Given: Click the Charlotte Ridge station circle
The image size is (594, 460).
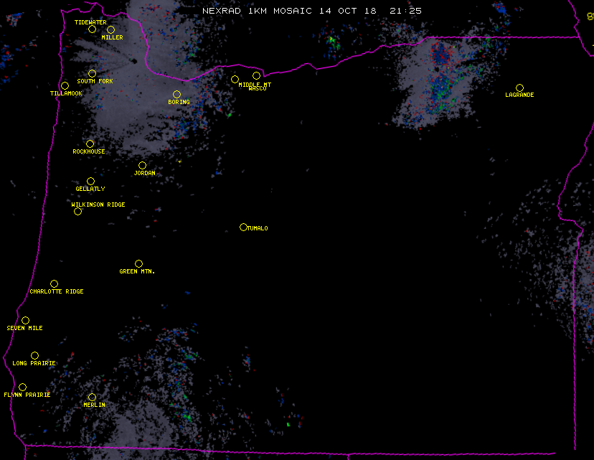Looking at the screenshot, I should click(54, 283).
